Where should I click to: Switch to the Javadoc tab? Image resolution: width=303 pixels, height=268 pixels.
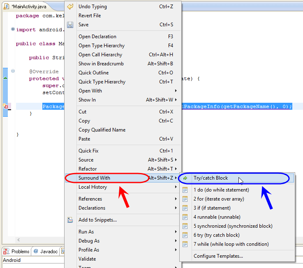(46, 252)
